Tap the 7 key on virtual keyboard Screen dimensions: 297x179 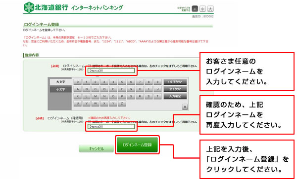(140, 82)
